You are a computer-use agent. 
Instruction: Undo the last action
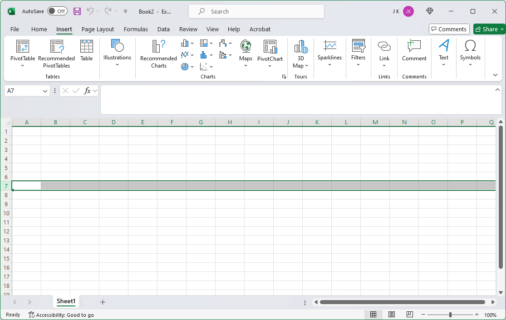90,11
